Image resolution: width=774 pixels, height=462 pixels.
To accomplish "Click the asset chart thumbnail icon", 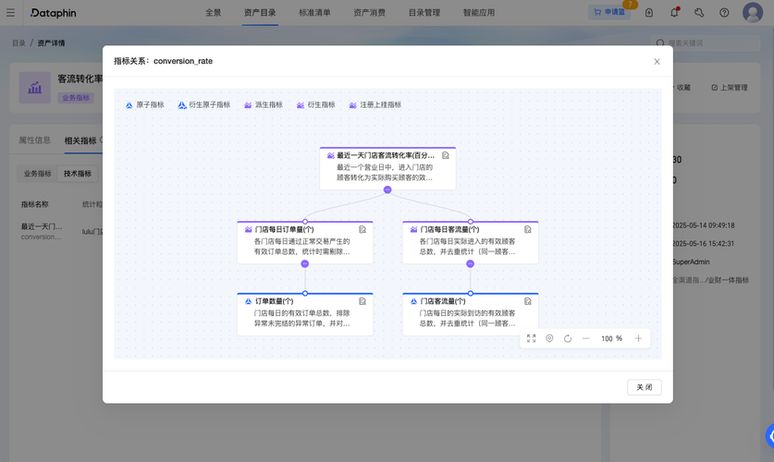I will pyautogui.click(x=34, y=88).
